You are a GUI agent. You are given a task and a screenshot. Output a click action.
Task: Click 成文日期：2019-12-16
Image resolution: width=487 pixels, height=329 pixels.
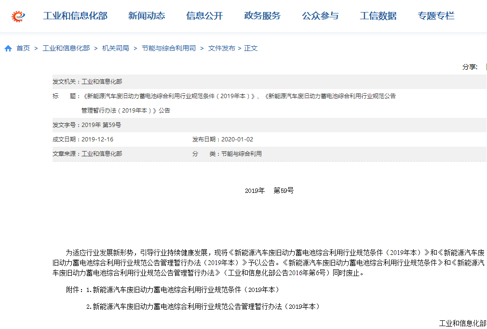(83, 139)
